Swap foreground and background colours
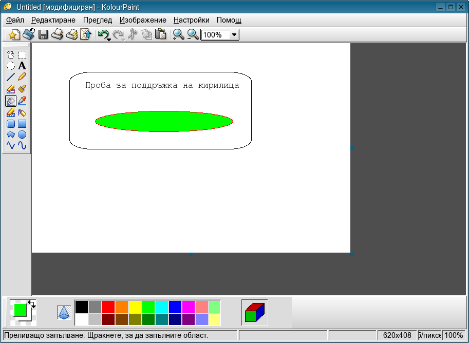 click(32, 303)
